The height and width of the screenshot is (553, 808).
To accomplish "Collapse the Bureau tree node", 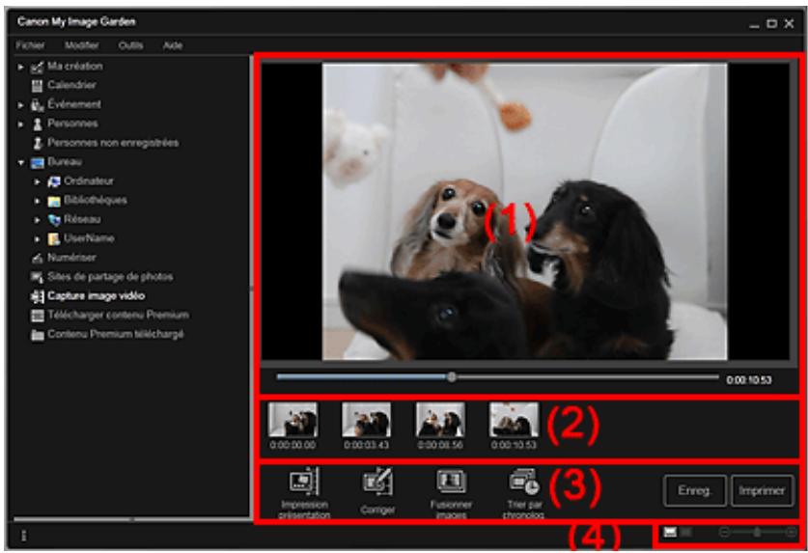I will 20,163.
